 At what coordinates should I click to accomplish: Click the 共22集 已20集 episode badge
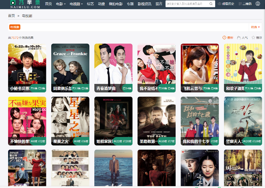click(x=123, y=141)
